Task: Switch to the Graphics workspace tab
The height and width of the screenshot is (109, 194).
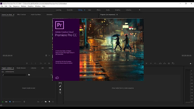Action: pos(118,10)
